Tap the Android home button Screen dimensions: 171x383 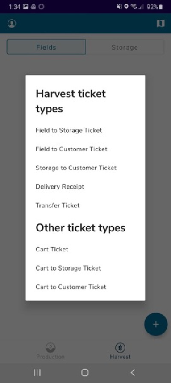[x=85, y=373]
